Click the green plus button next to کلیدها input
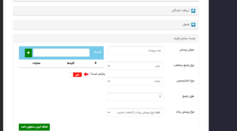The height and width of the screenshot is (131, 237). tap(29, 53)
